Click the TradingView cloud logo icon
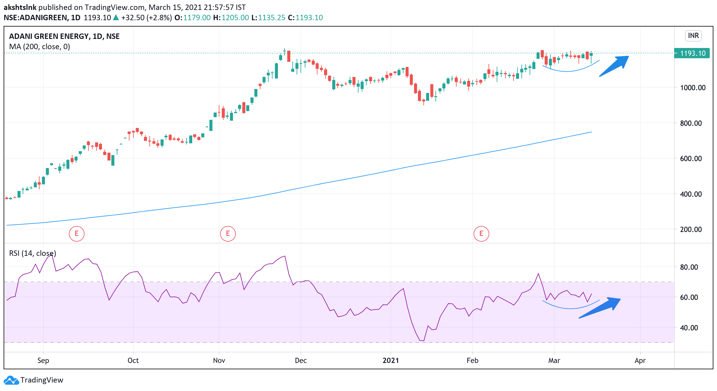This screenshot has height=391, width=717. point(11,380)
